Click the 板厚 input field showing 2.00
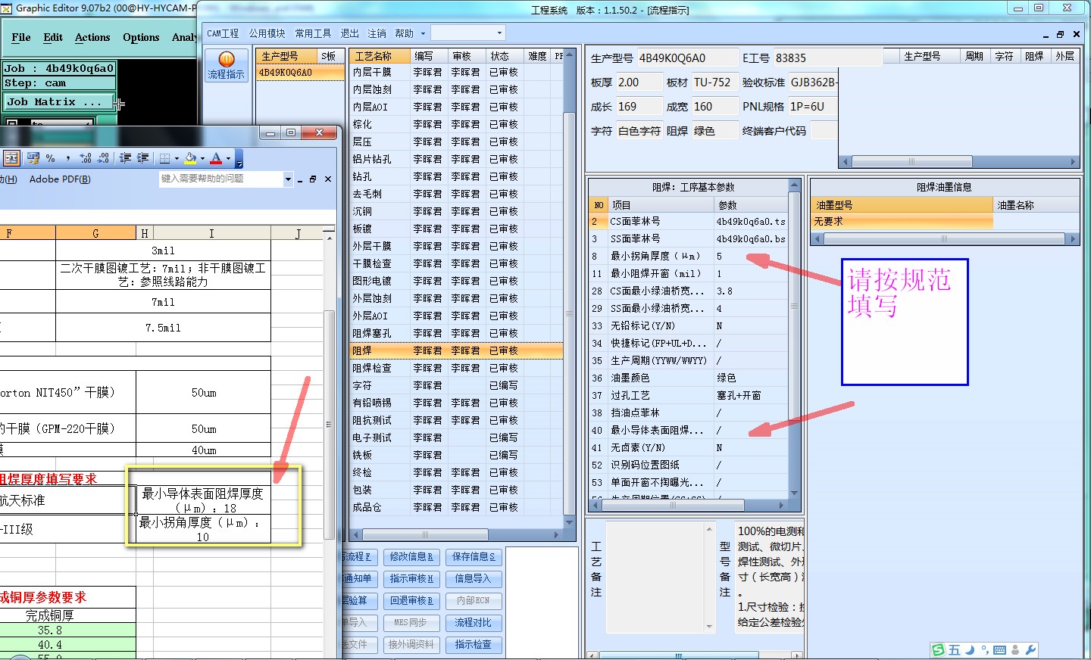Image resolution: width=1091 pixels, height=660 pixels. tap(638, 82)
